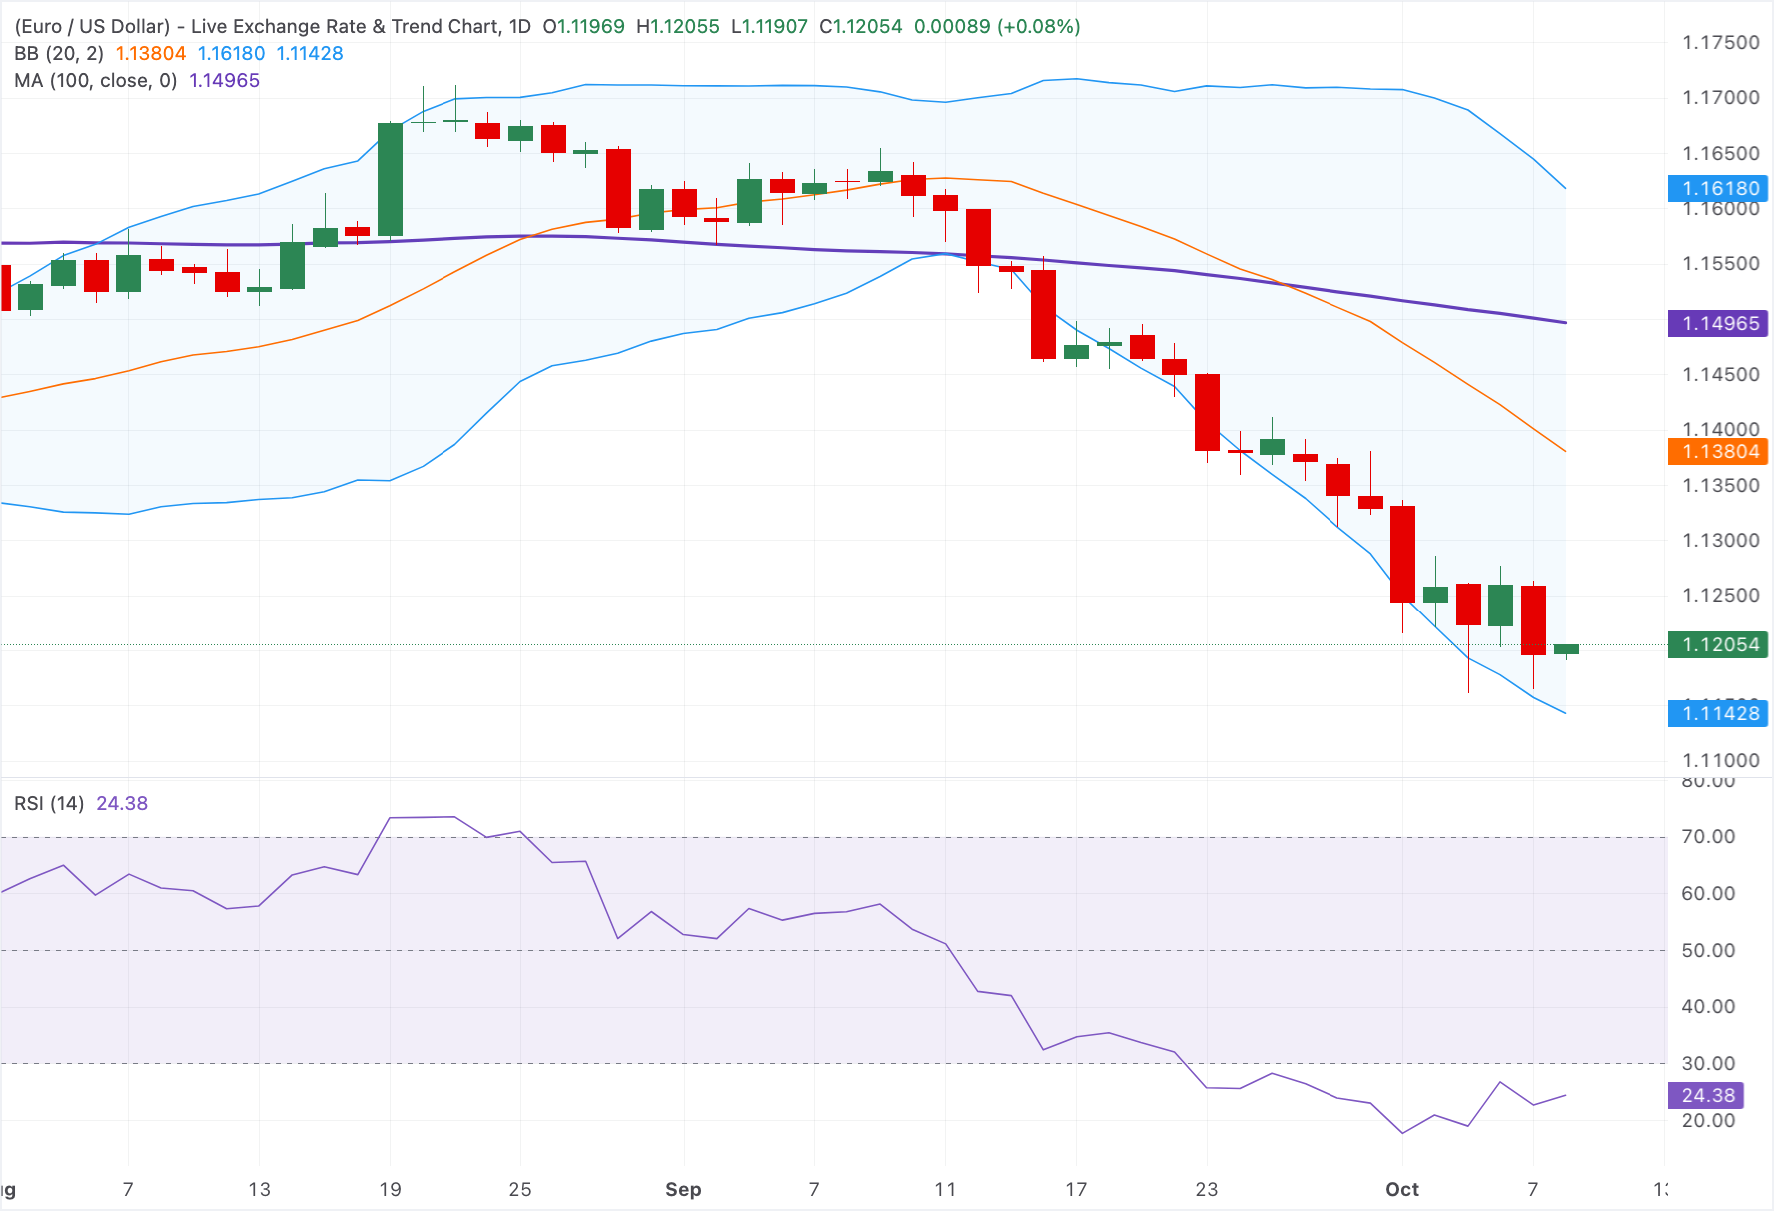Click the 70.00 RSI level axis label
The width and height of the screenshot is (1774, 1222).
click(x=1708, y=837)
